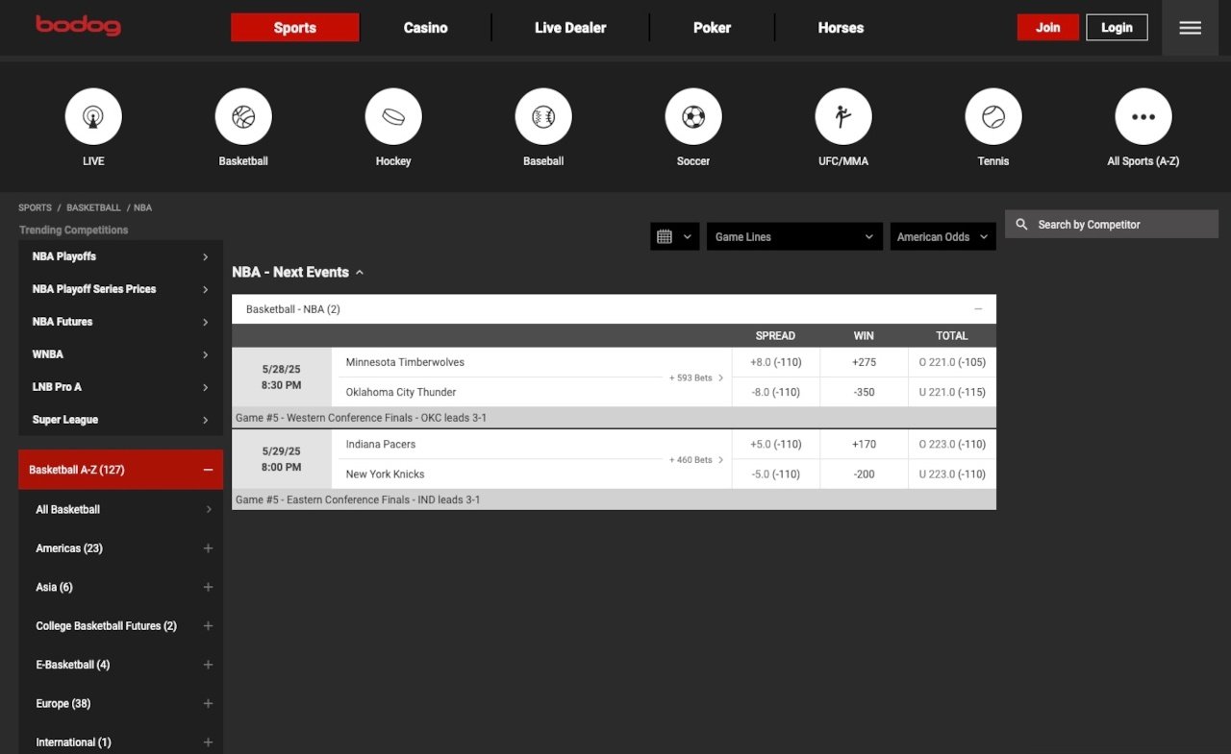
Task: Expand College Basketball Futures (2)
Action: [208, 625]
